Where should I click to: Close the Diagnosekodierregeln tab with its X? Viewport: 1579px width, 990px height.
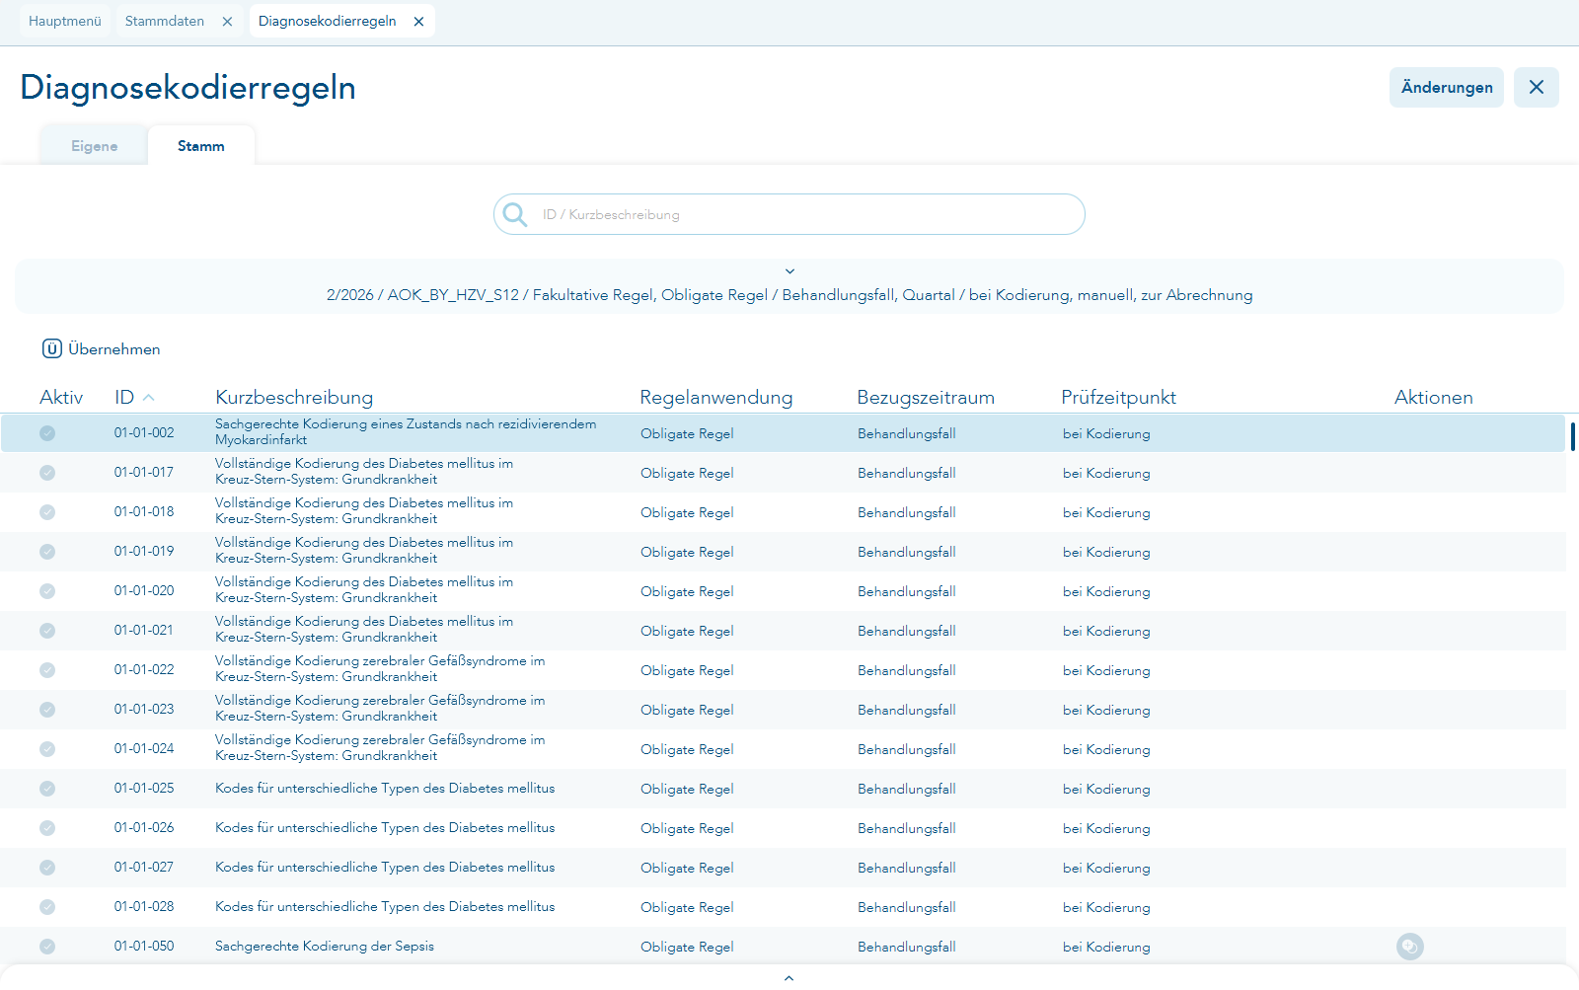pos(418,22)
